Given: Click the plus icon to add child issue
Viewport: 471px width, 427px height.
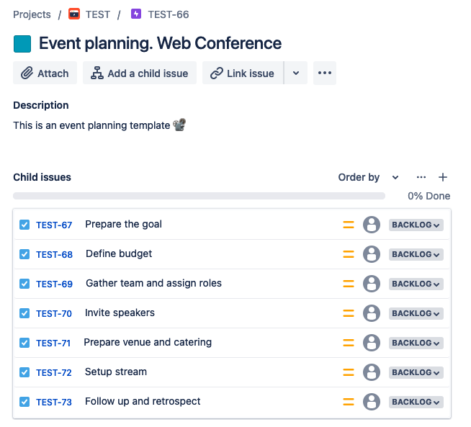Looking at the screenshot, I should 443,177.
